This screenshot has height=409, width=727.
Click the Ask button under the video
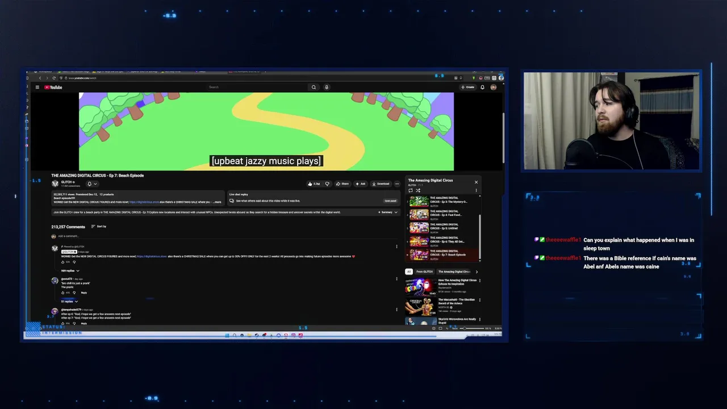[360, 184]
